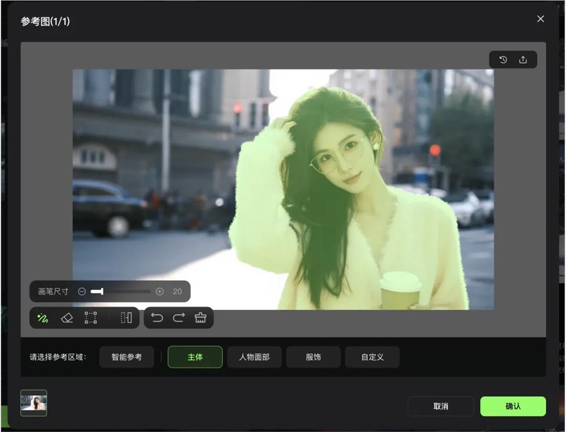Image resolution: width=566 pixels, height=432 pixels.
Task: Select the brush paint tool
Action: 42,318
